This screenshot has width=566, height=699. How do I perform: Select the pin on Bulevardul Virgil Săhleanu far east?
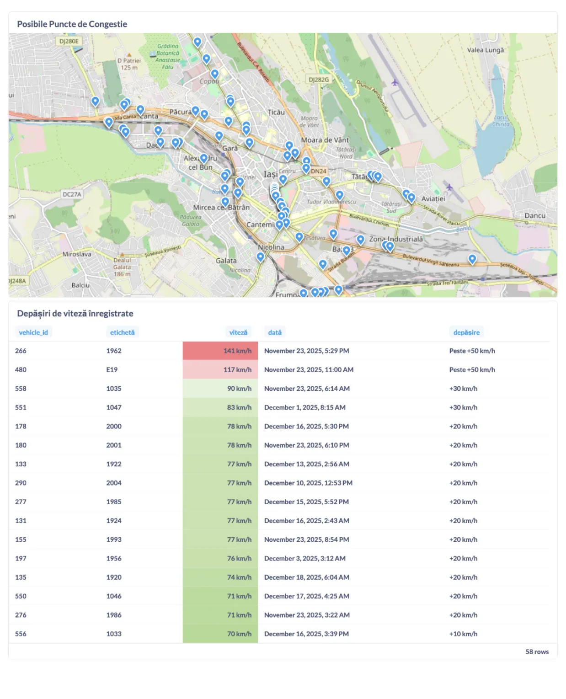pos(472,260)
